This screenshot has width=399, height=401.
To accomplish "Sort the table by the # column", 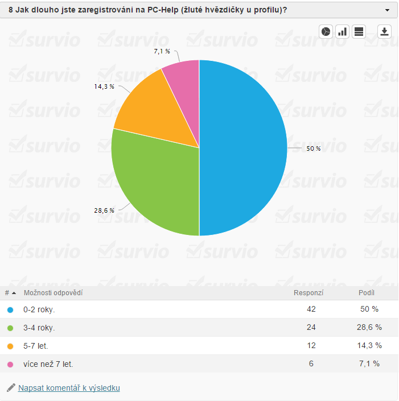I will (x=10, y=293).
